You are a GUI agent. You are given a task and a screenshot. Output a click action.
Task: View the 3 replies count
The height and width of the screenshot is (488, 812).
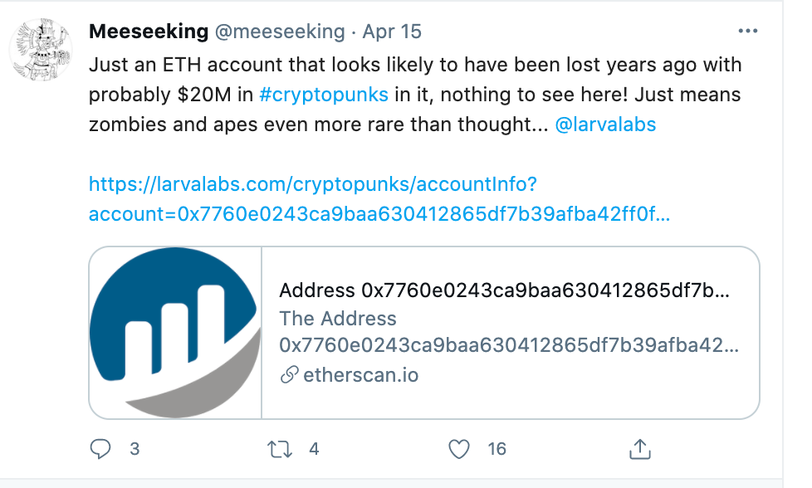tap(135, 449)
